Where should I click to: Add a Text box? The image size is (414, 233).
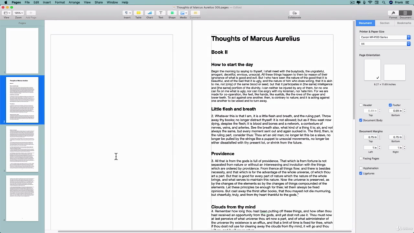point(160,13)
